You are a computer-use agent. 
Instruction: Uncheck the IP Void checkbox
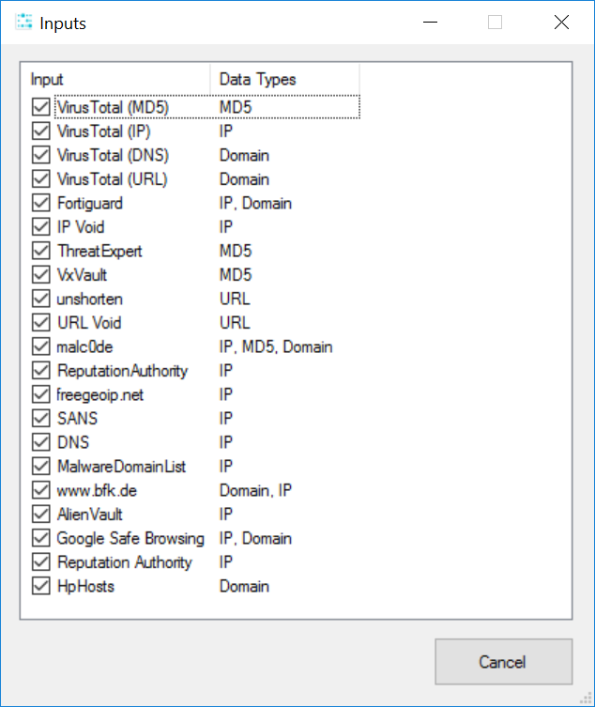pos(41,227)
